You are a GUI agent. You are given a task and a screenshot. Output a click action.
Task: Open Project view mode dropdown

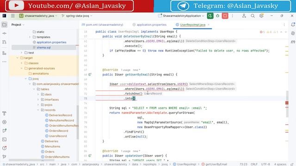(x=18, y=24)
